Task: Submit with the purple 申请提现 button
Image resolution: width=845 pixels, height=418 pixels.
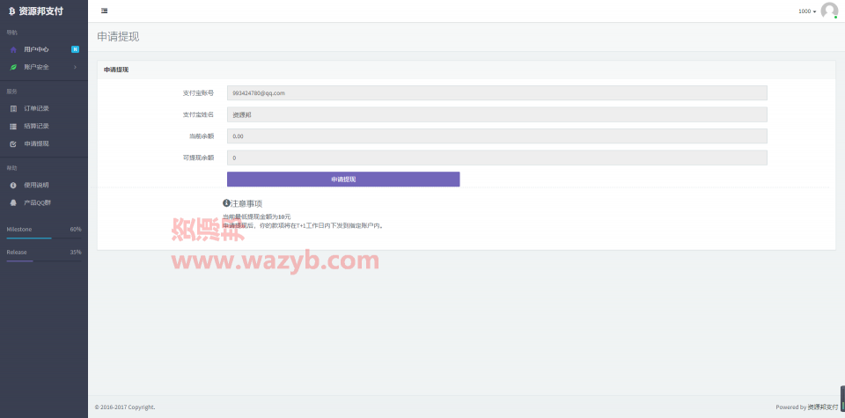Action: (343, 180)
